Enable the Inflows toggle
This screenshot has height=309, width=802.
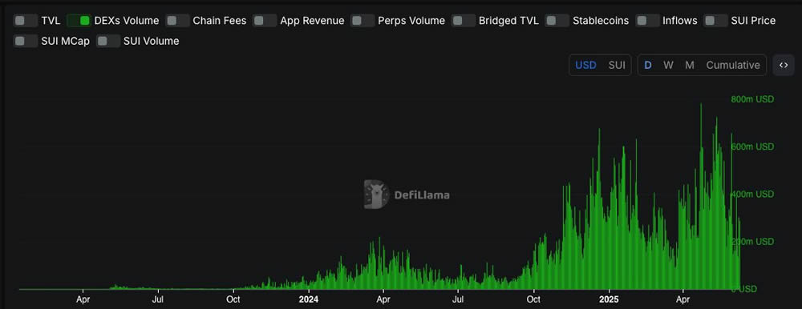pos(647,21)
